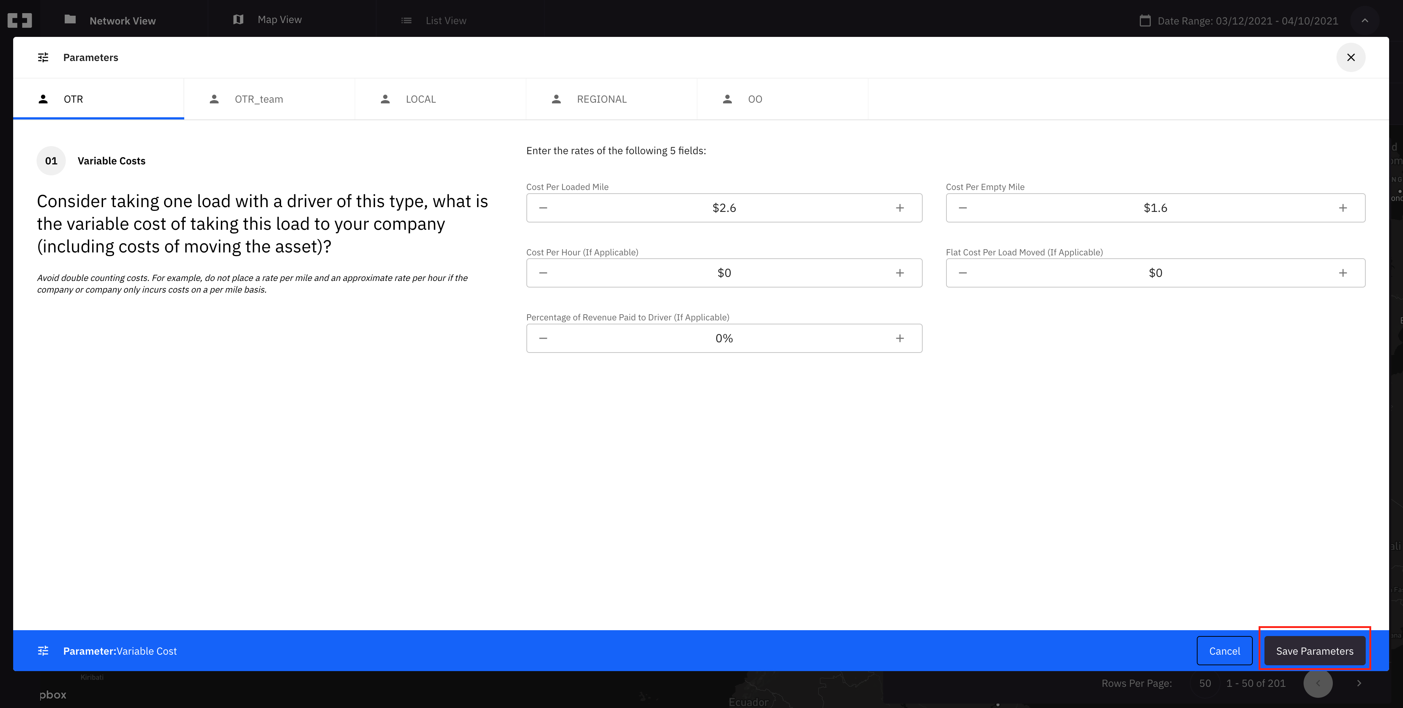Switch to the OTR_team tab
This screenshot has height=708, width=1403.
259,99
